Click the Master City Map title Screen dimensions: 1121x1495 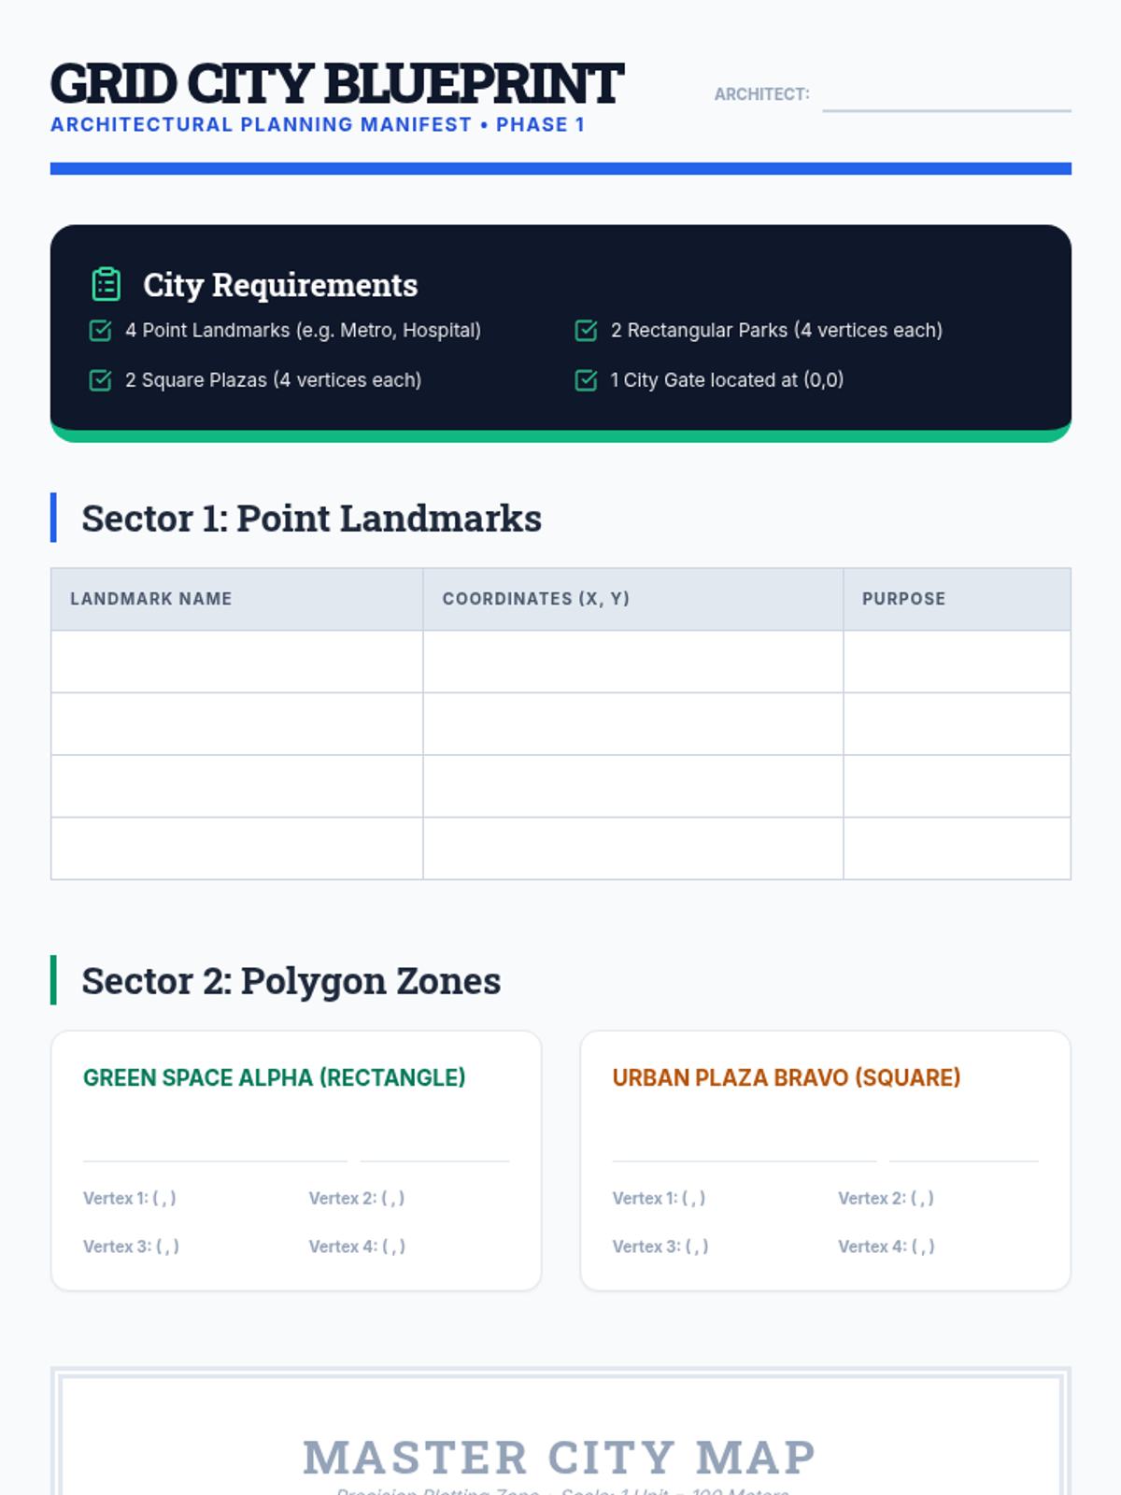[x=560, y=1458]
